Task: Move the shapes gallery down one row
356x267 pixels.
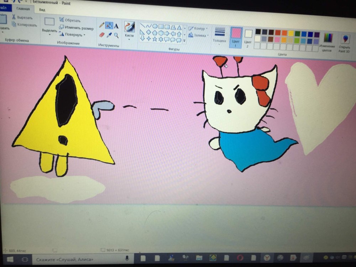Action: click(x=184, y=35)
